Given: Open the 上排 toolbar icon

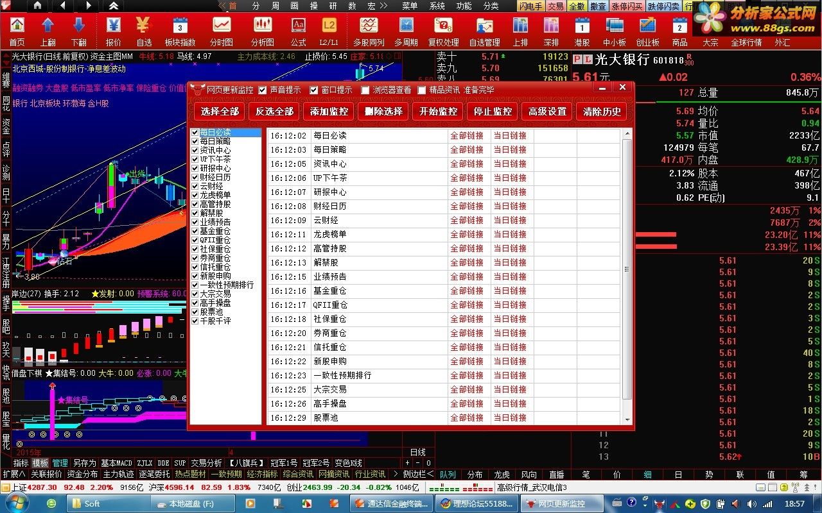Looking at the screenshot, I should pos(520,26).
